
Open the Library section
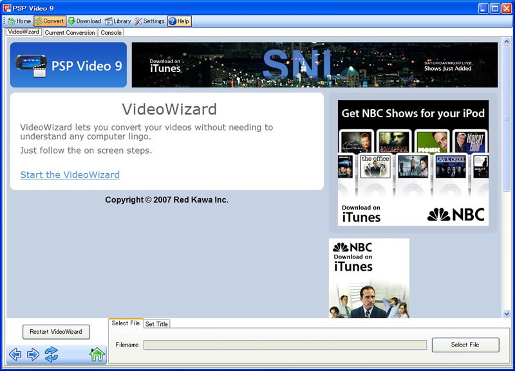118,21
